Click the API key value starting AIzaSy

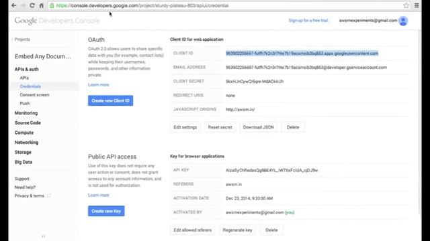coord(271,170)
